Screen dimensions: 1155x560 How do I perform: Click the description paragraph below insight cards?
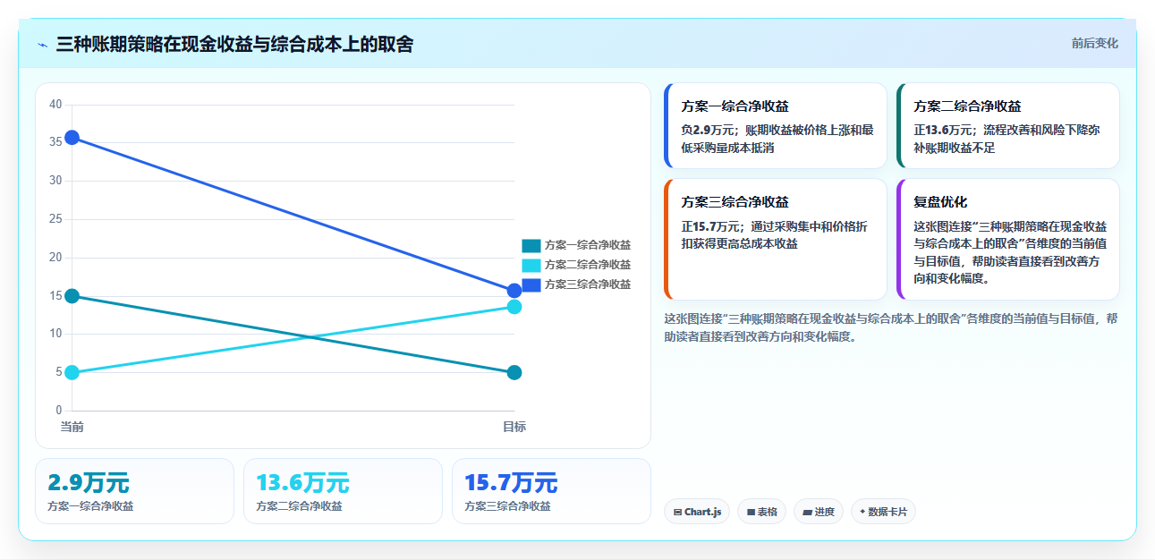tap(891, 327)
